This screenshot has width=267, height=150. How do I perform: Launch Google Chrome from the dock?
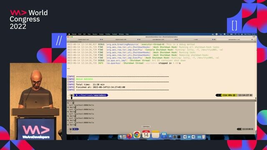click(x=137, y=135)
